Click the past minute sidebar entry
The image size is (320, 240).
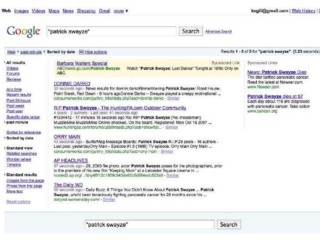(17, 122)
